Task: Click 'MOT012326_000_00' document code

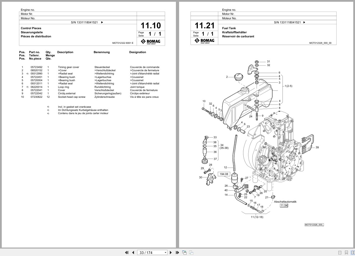Action: click(x=321, y=43)
